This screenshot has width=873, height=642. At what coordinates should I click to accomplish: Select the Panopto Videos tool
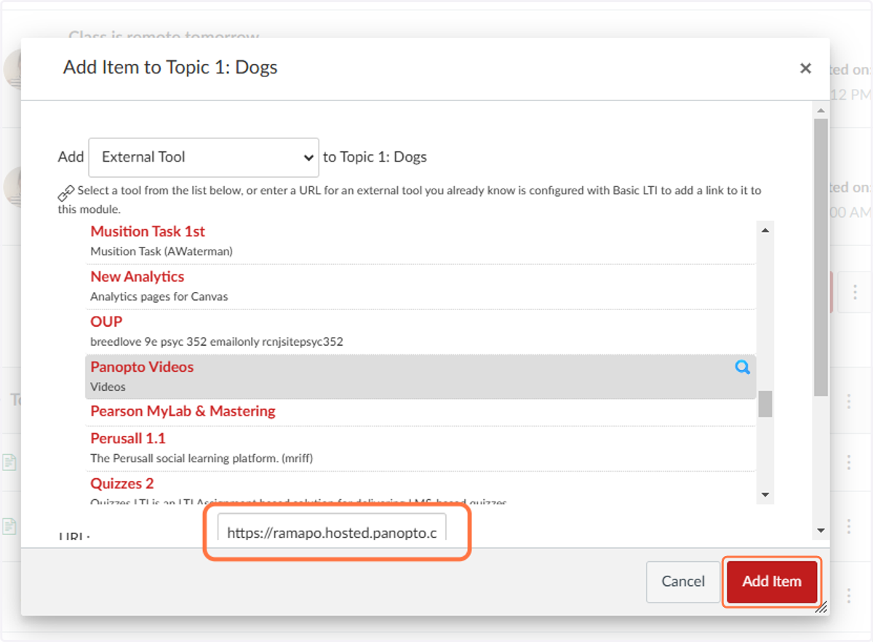[142, 367]
